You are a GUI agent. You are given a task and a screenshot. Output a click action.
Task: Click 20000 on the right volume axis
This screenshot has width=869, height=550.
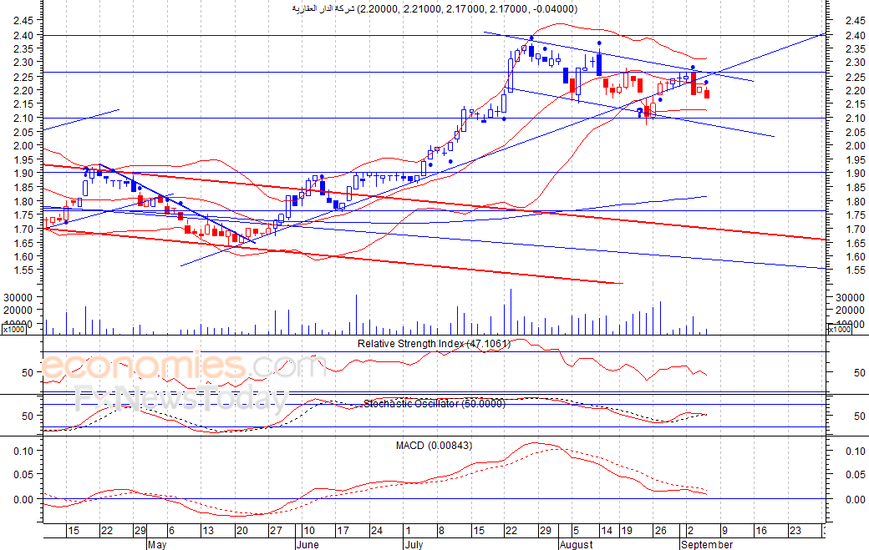click(x=850, y=310)
